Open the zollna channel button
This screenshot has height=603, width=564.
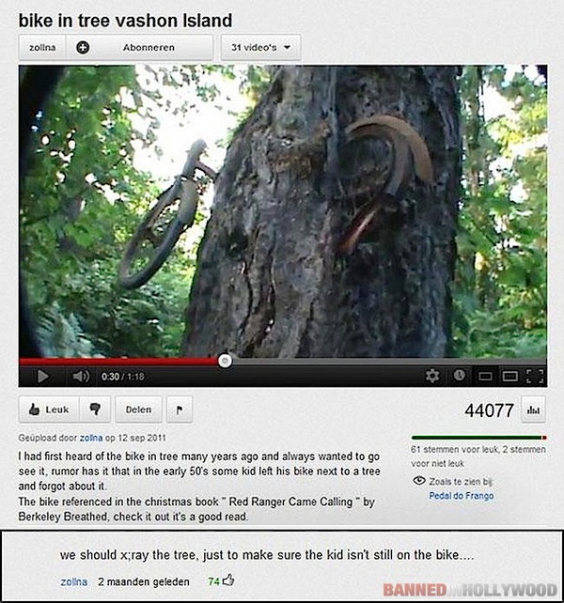[x=42, y=47]
